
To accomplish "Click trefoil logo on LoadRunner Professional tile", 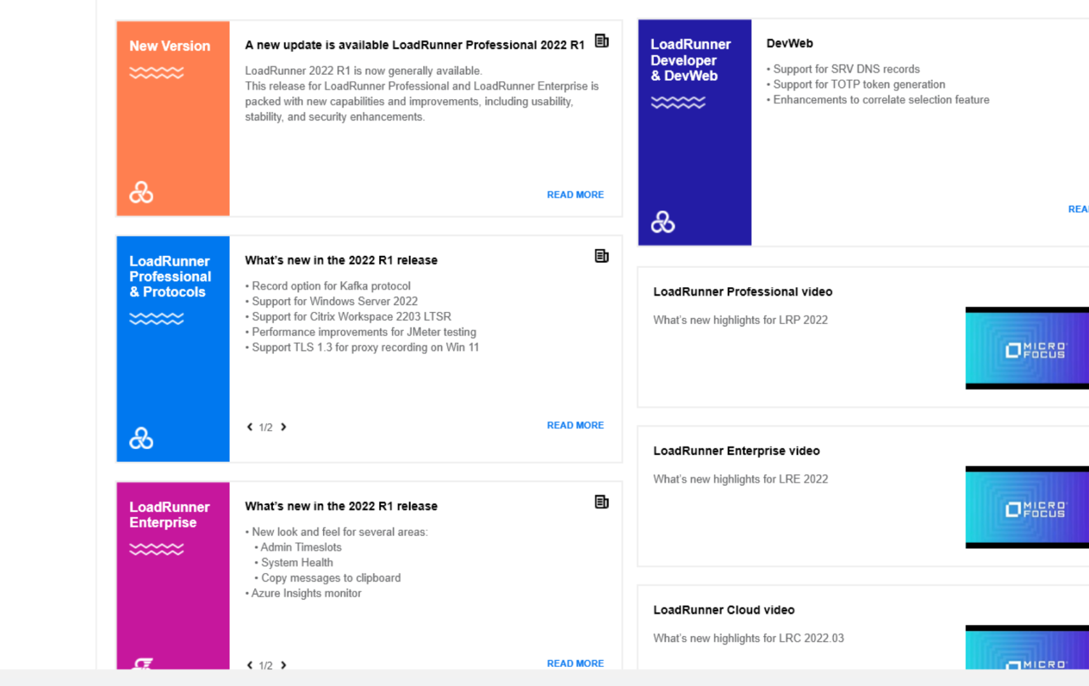I will 141,438.
